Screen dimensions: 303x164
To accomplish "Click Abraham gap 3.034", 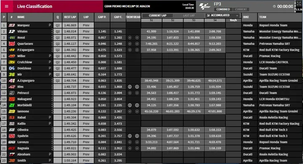I will click(118, 154).
